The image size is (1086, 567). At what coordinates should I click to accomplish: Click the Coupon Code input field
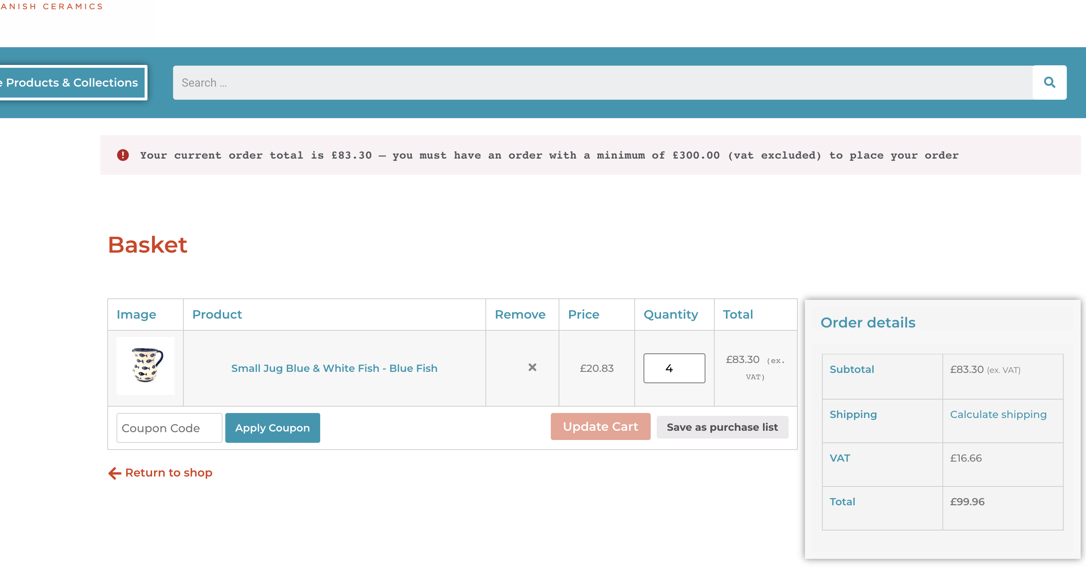coord(169,428)
